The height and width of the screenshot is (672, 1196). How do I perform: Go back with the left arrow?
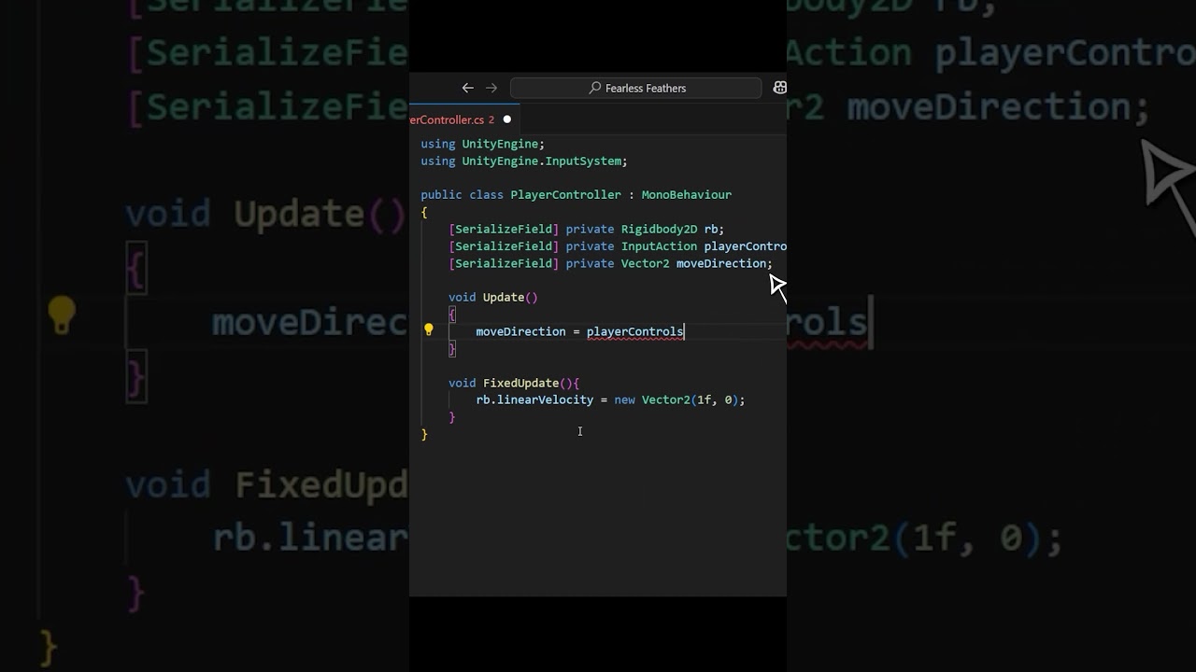[x=467, y=88]
